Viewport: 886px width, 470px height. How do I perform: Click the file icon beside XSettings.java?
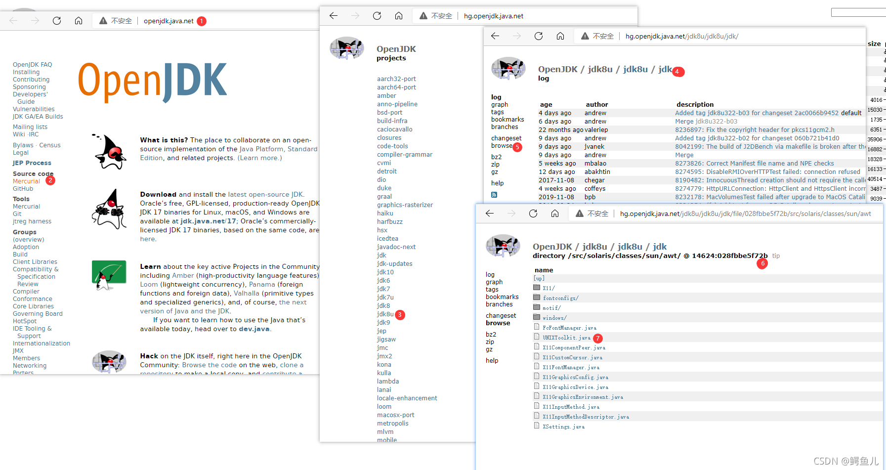537,426
